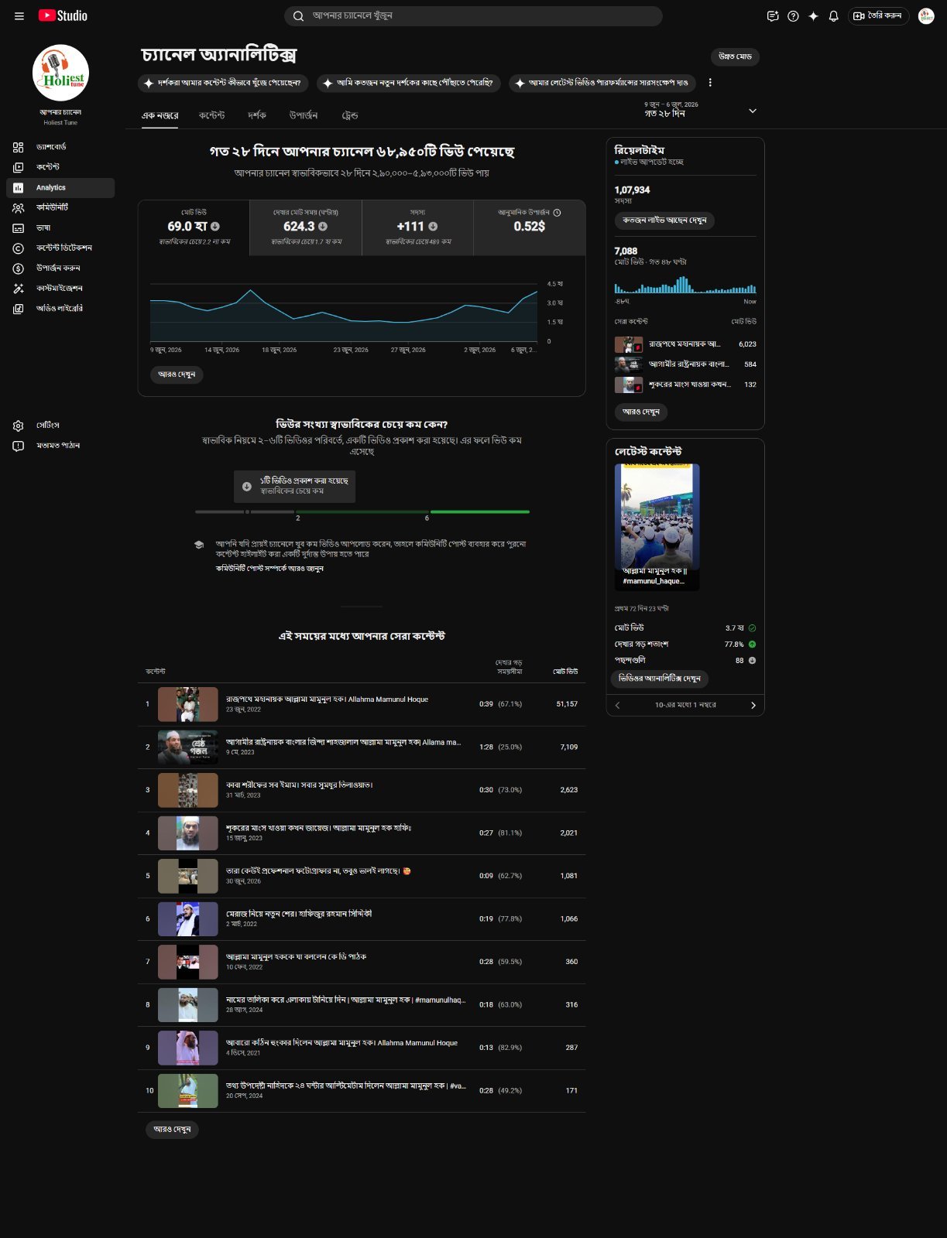This screenshot has height=1238, width=947.
Task: Open realtime video row showing 584 views
Action: coord(685,364)
